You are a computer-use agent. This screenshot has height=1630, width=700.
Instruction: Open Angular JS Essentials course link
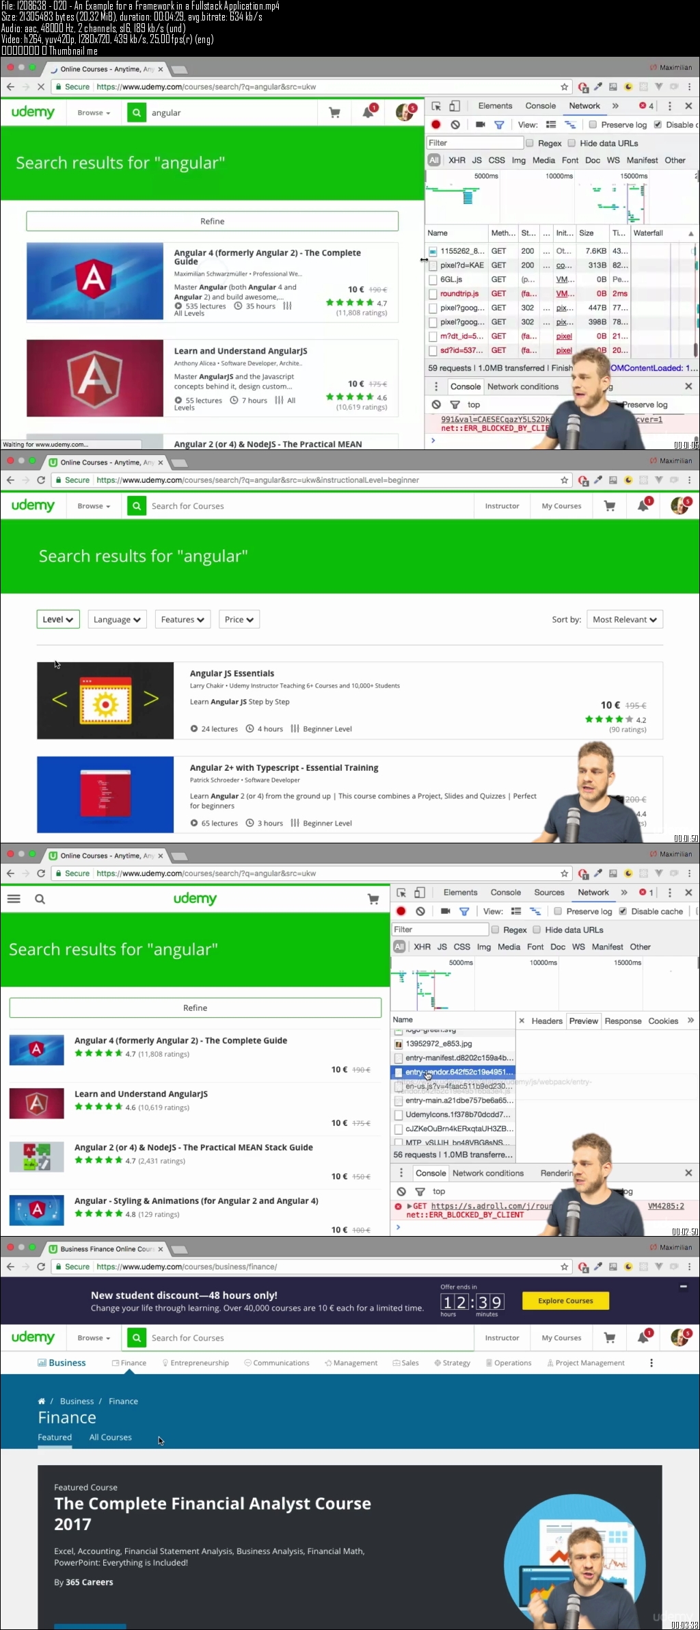pyautogui.click(x=232, y=674)
